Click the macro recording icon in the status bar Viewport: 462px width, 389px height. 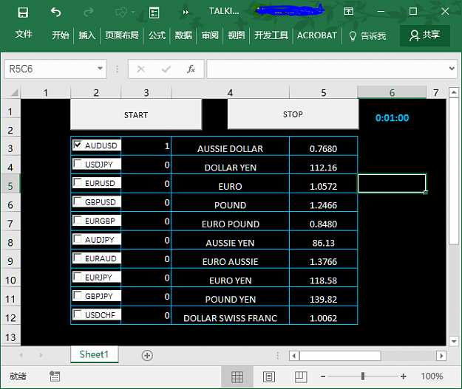[x=55, y=376]
